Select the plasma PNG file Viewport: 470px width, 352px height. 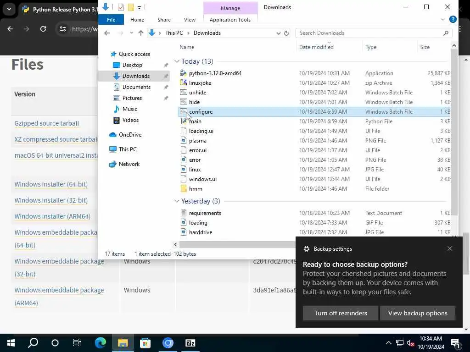click(x=197, y=140)
